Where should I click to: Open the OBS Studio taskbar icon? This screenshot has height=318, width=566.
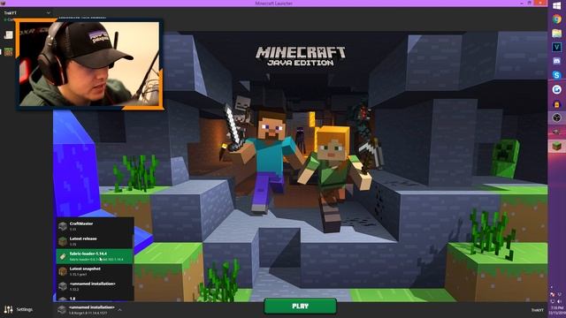pyautogui.click(x=556, y=117)
